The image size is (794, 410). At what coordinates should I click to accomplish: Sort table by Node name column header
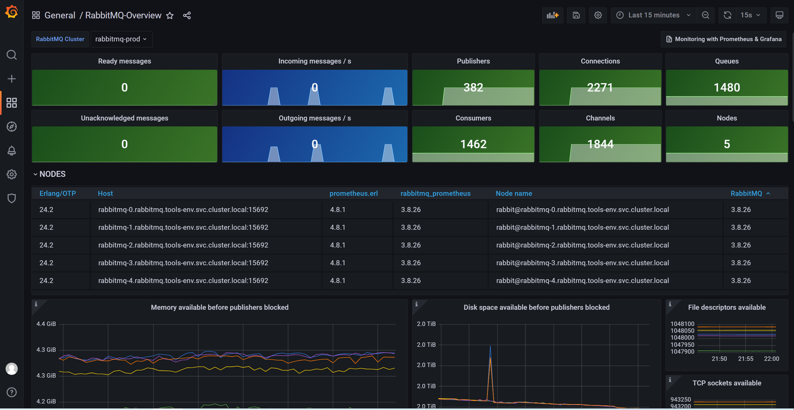click(x=514, y=193)
